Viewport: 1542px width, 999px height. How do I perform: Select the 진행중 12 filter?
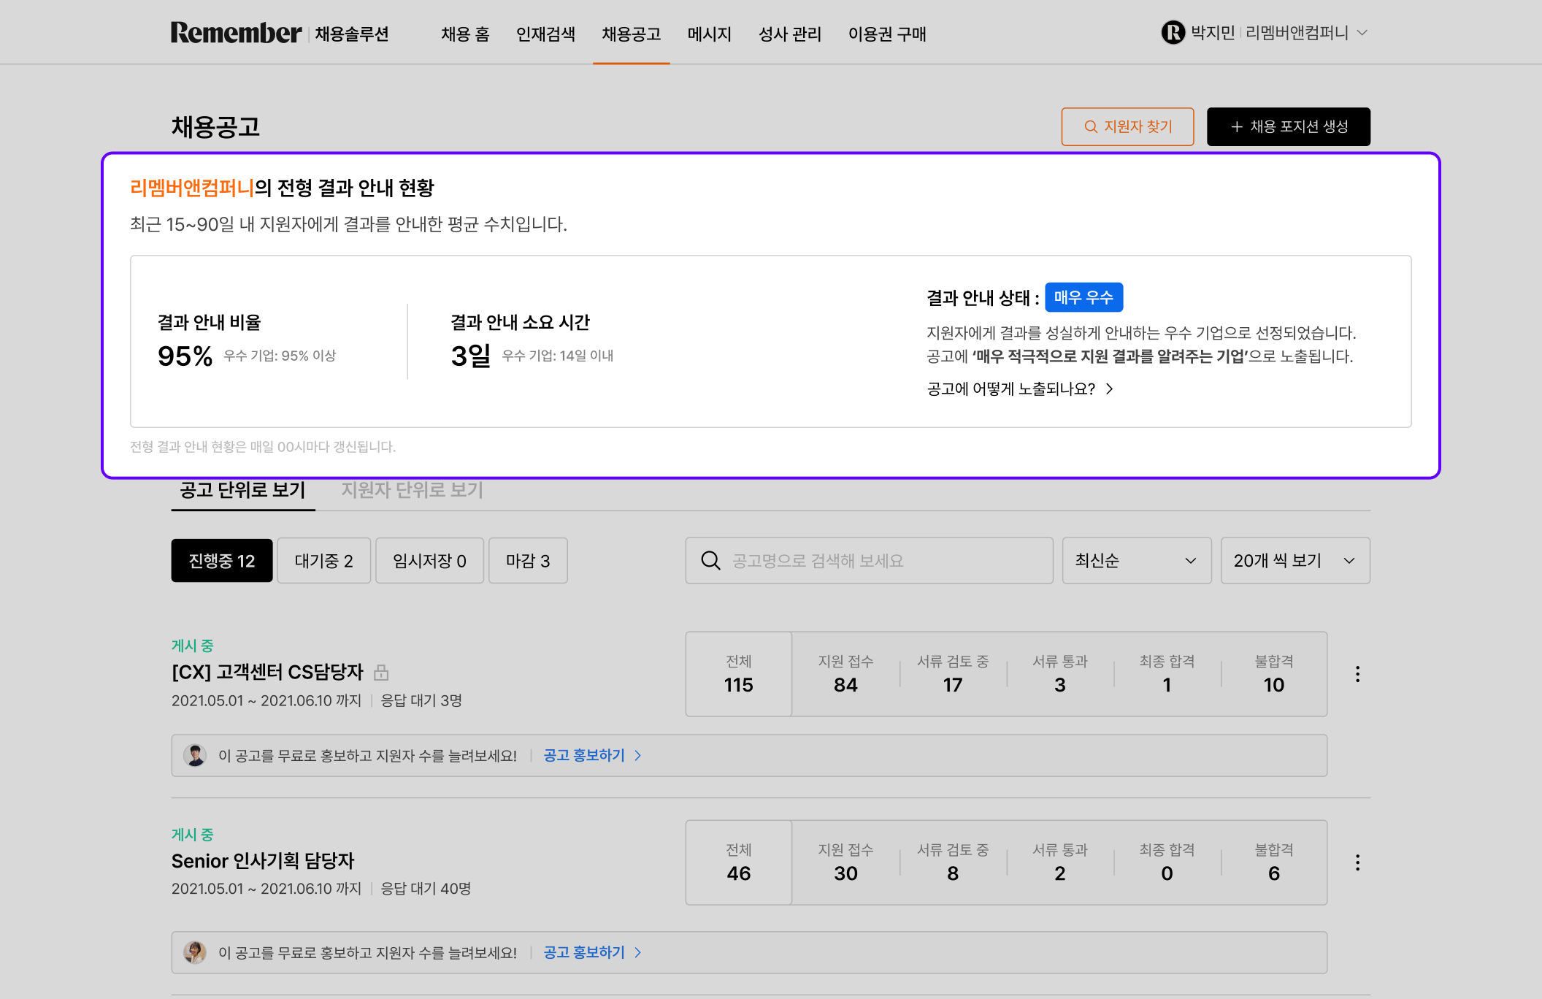tap(222, 561)
